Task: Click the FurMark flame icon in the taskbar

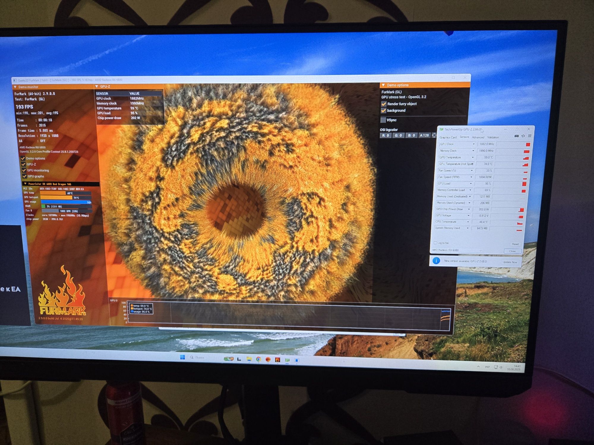Action: pyautogui.click(x=277, y=360)
